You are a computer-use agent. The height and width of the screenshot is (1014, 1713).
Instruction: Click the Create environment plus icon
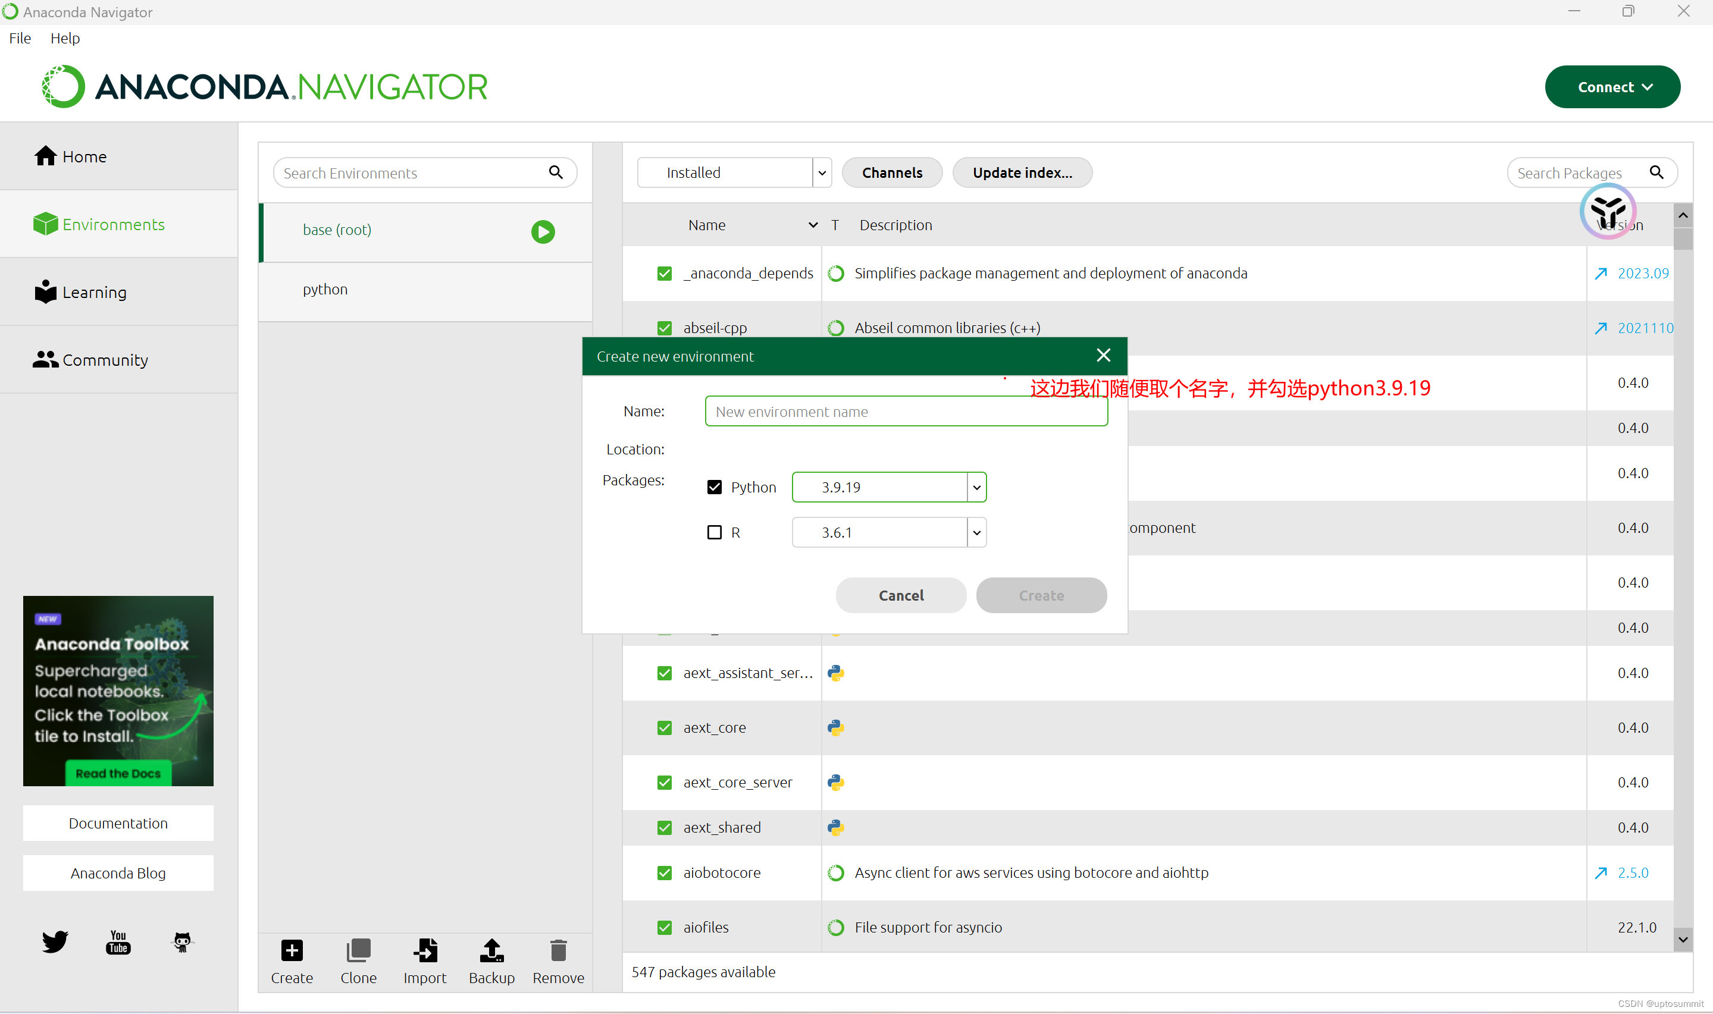click(x=292, y=950)
